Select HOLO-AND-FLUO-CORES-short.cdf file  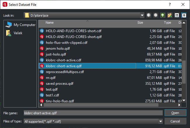click(x=73, y=31)
